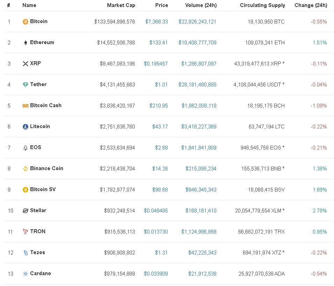334x286 pixels.
Task: Click XRP price $0.195457
Action: 156,64
